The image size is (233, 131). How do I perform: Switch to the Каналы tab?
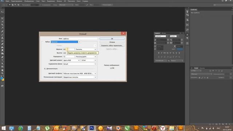(202, 68)
